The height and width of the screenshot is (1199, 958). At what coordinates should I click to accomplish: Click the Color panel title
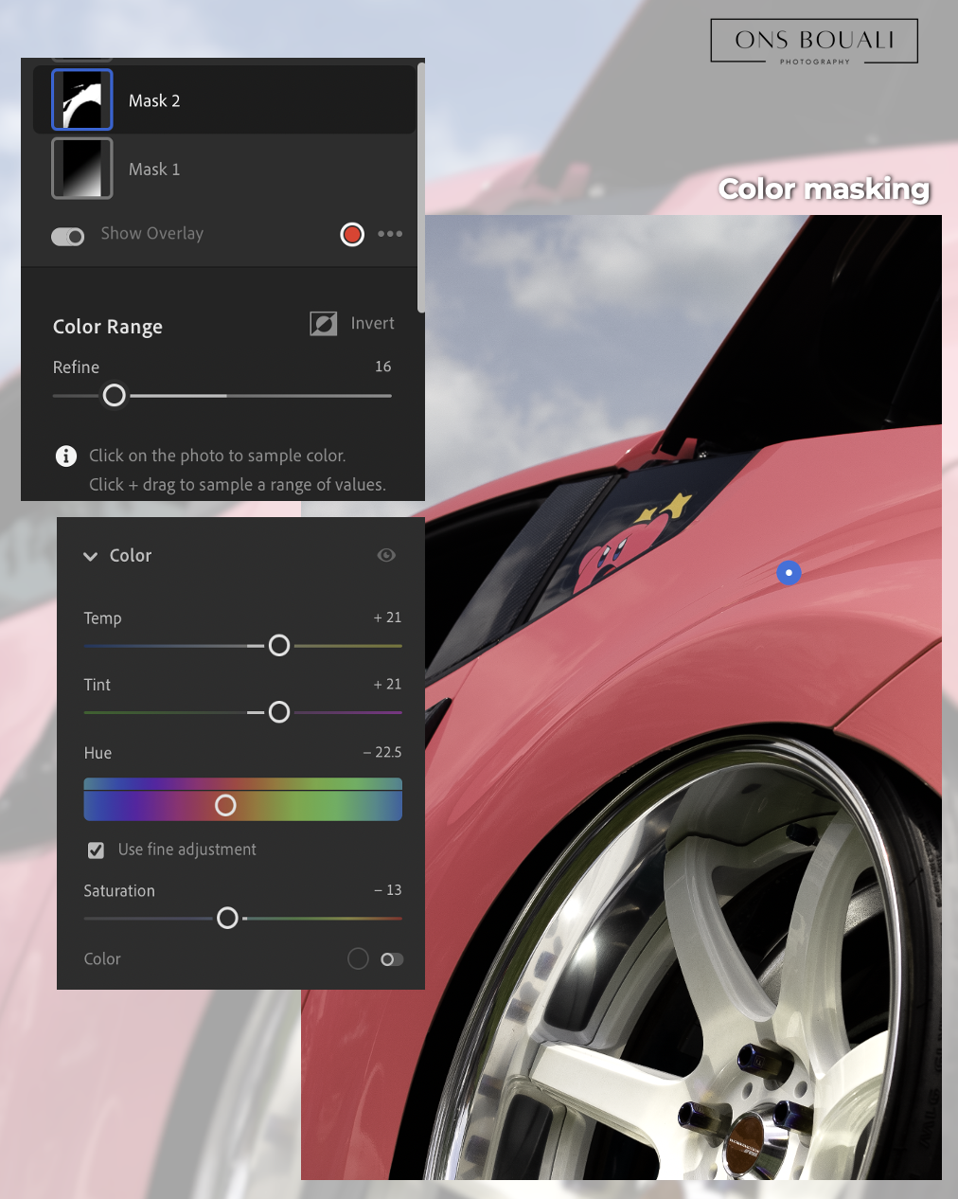tap(131, 556)
